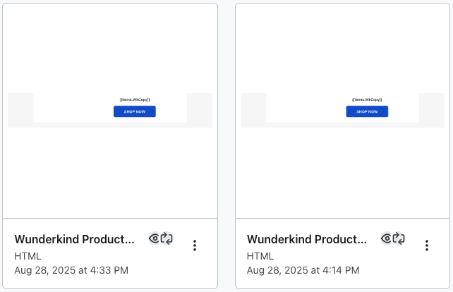Click the HTML label on 4:33 PM card

(28, 256)
